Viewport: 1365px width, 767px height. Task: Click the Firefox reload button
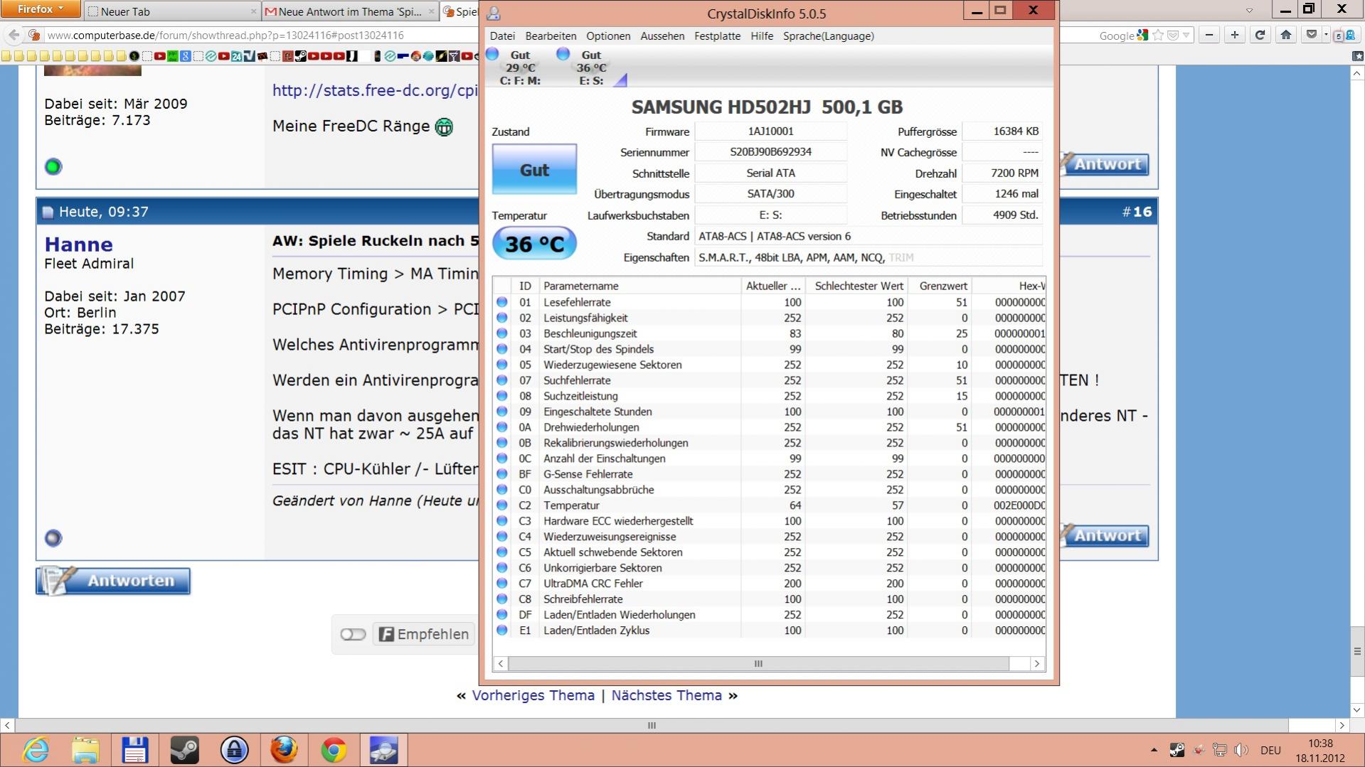click(1260, 35)
